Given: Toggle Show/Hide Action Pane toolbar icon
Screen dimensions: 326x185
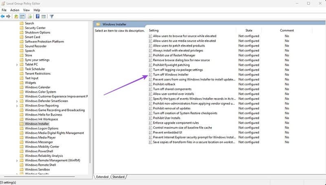Looking at the screenshot, I should (x=44, y=16).
